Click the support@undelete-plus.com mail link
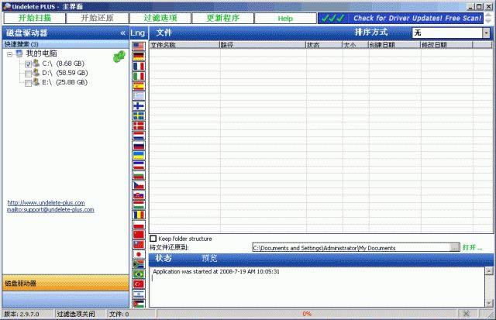This screenshot has height=320, width=496. coord(50,210)
